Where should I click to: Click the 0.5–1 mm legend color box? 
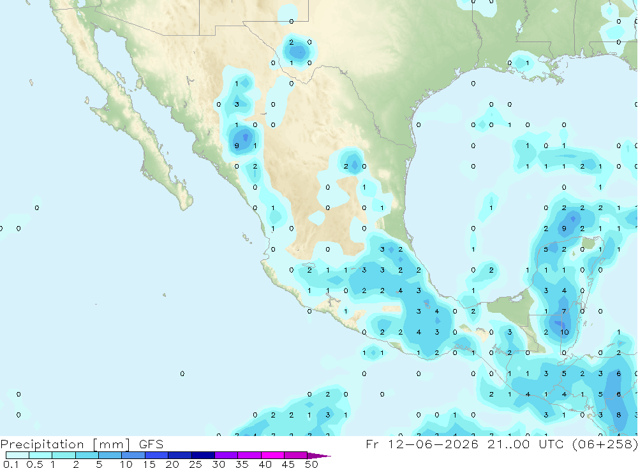[x=40, y=455]
